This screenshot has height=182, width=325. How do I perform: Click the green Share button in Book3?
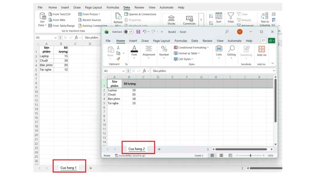[271, 41]
